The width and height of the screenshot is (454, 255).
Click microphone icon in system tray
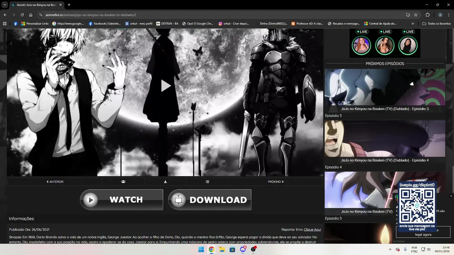pyautogui.click(x=405, y=249)
